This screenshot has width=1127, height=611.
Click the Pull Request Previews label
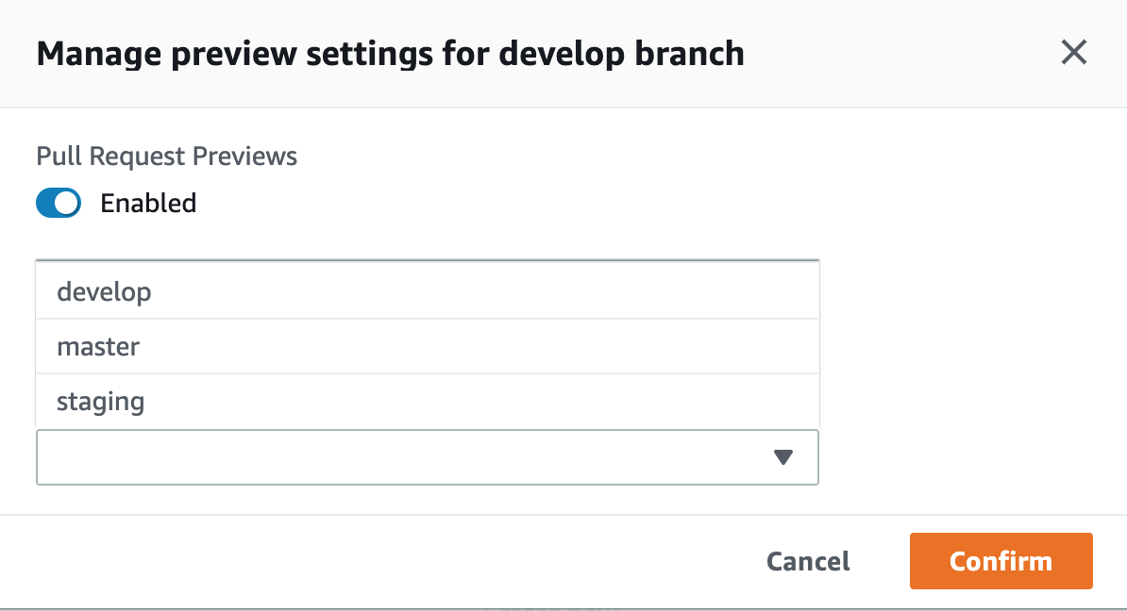pyautogui.click(x=166, y=156)
